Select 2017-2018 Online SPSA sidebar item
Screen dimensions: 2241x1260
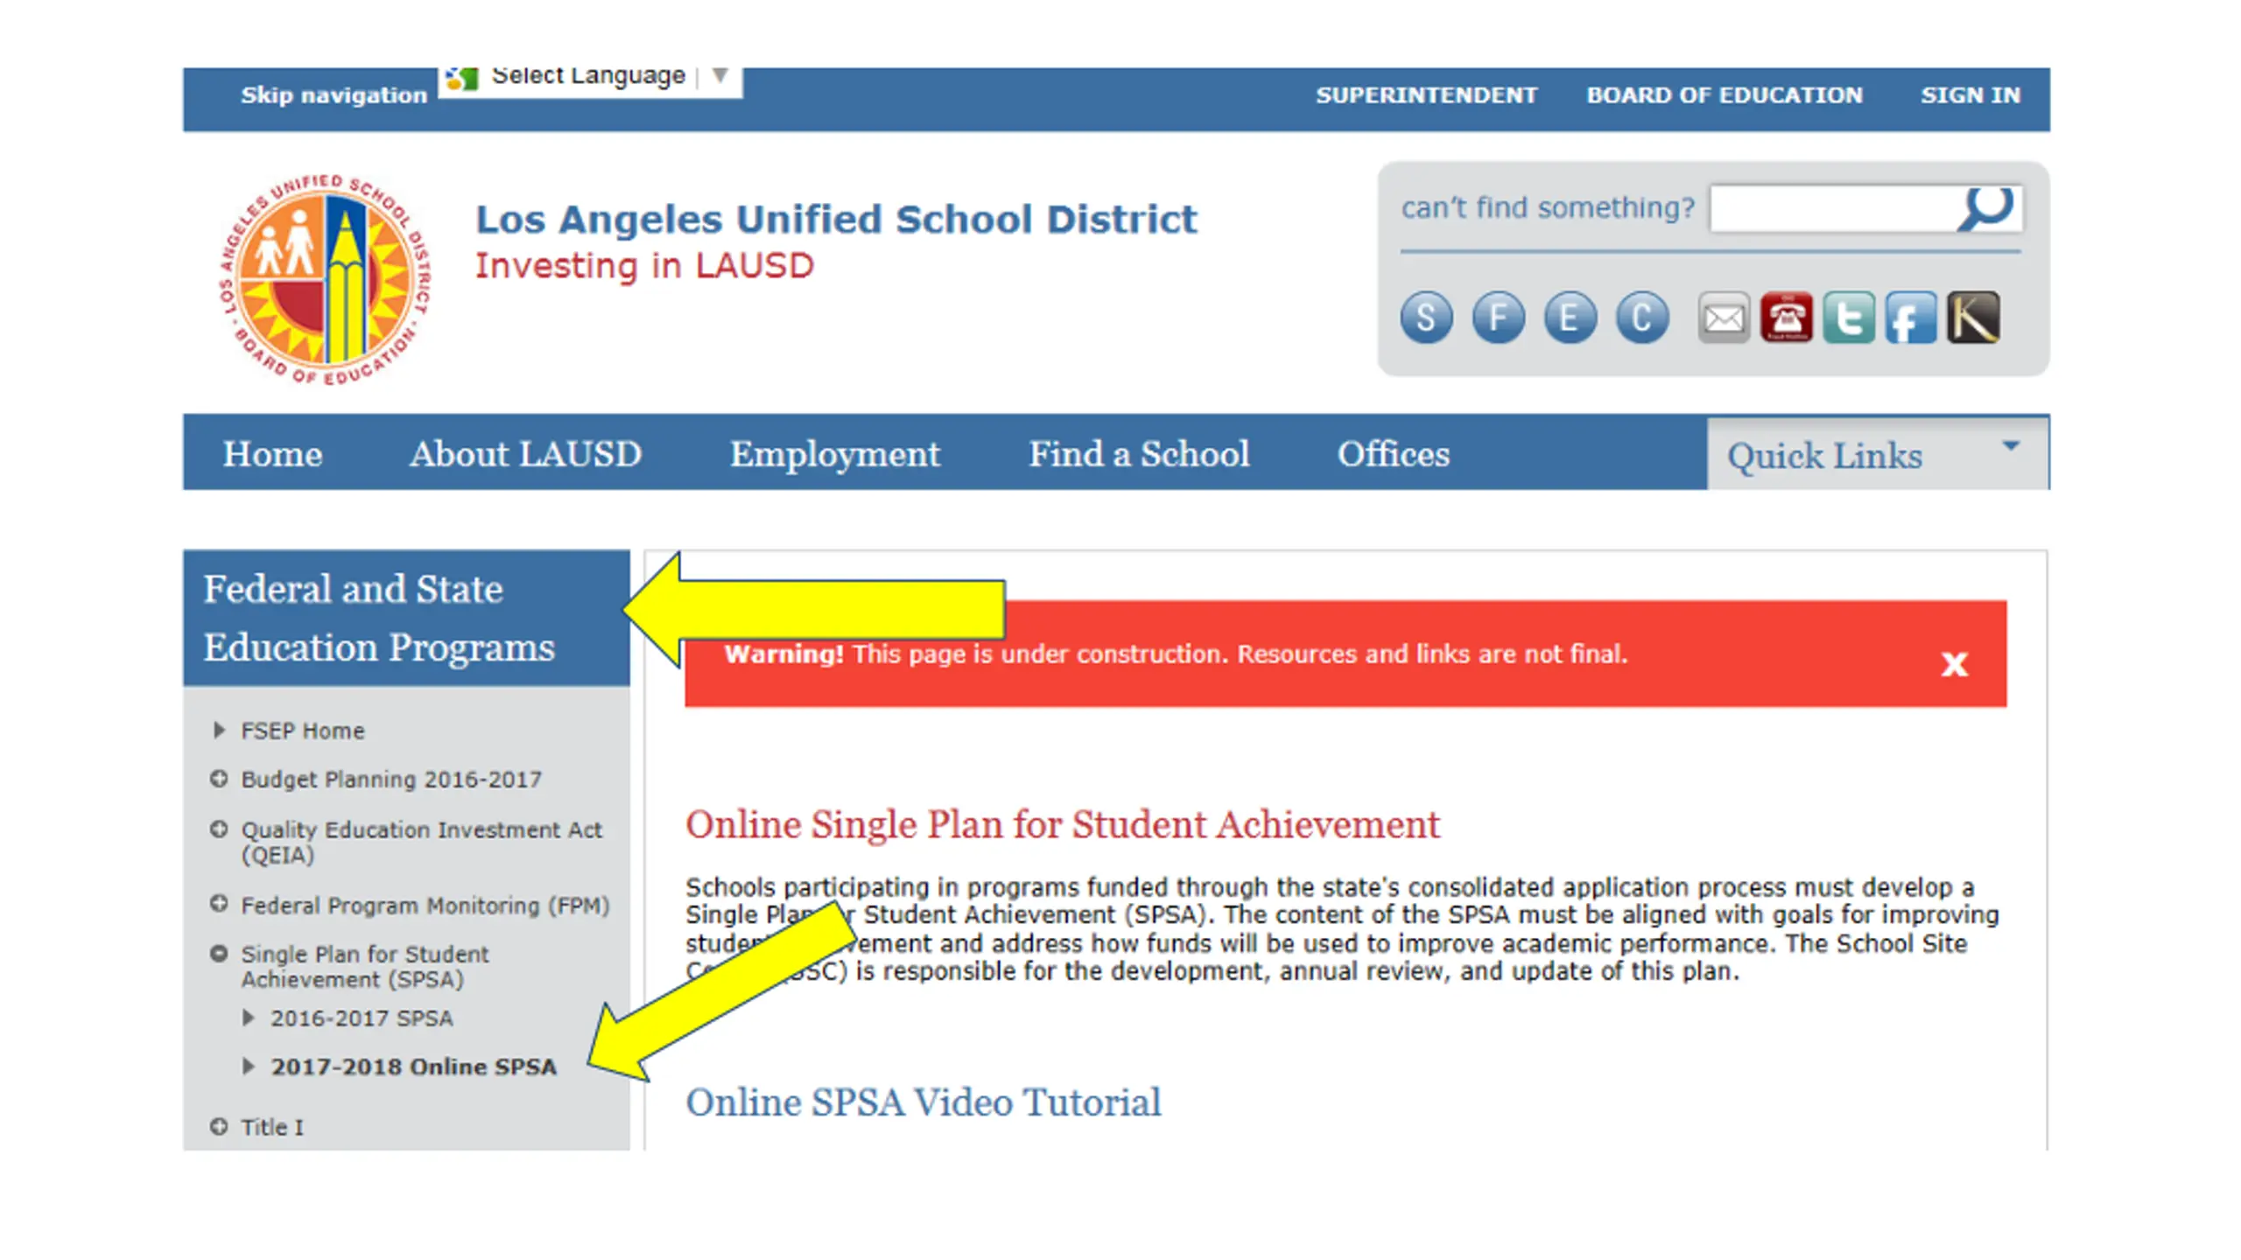(413, 1067)
